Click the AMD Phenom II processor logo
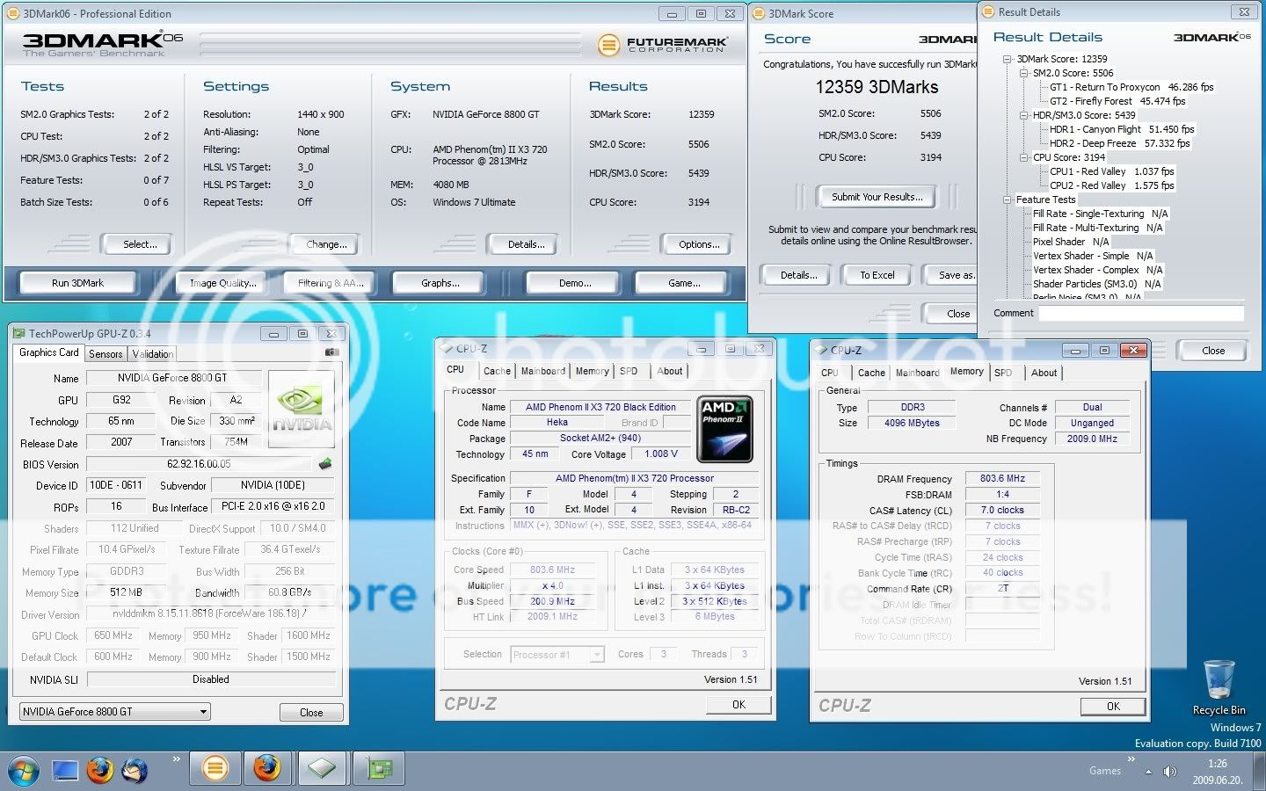This screenshot has width=1266, height=791. point(724,429)
